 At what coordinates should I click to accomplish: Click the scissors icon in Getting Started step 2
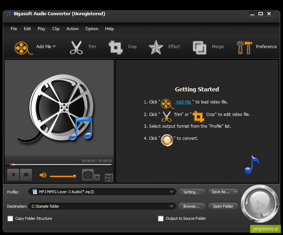166,116
